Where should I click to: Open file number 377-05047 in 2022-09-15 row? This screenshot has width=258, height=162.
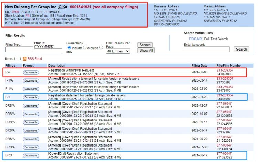[224, 120]
